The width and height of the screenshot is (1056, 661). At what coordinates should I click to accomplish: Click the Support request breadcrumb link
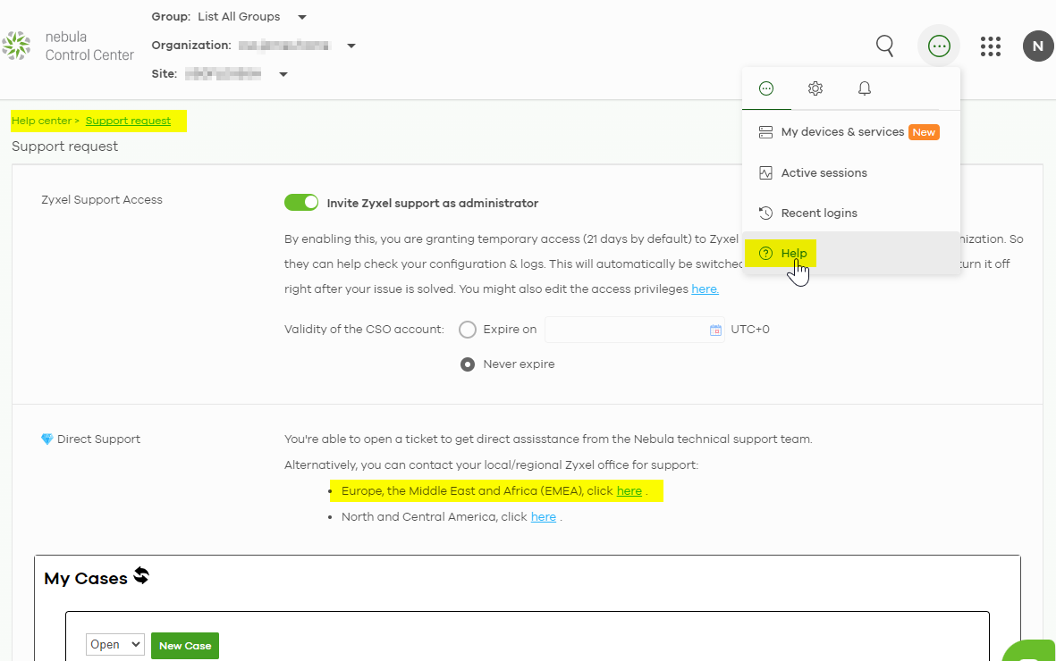128,121
